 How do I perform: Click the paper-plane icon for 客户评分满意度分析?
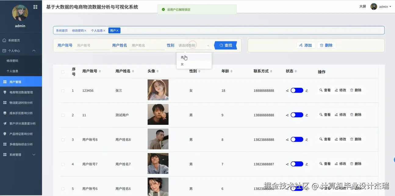click(5, 123)
